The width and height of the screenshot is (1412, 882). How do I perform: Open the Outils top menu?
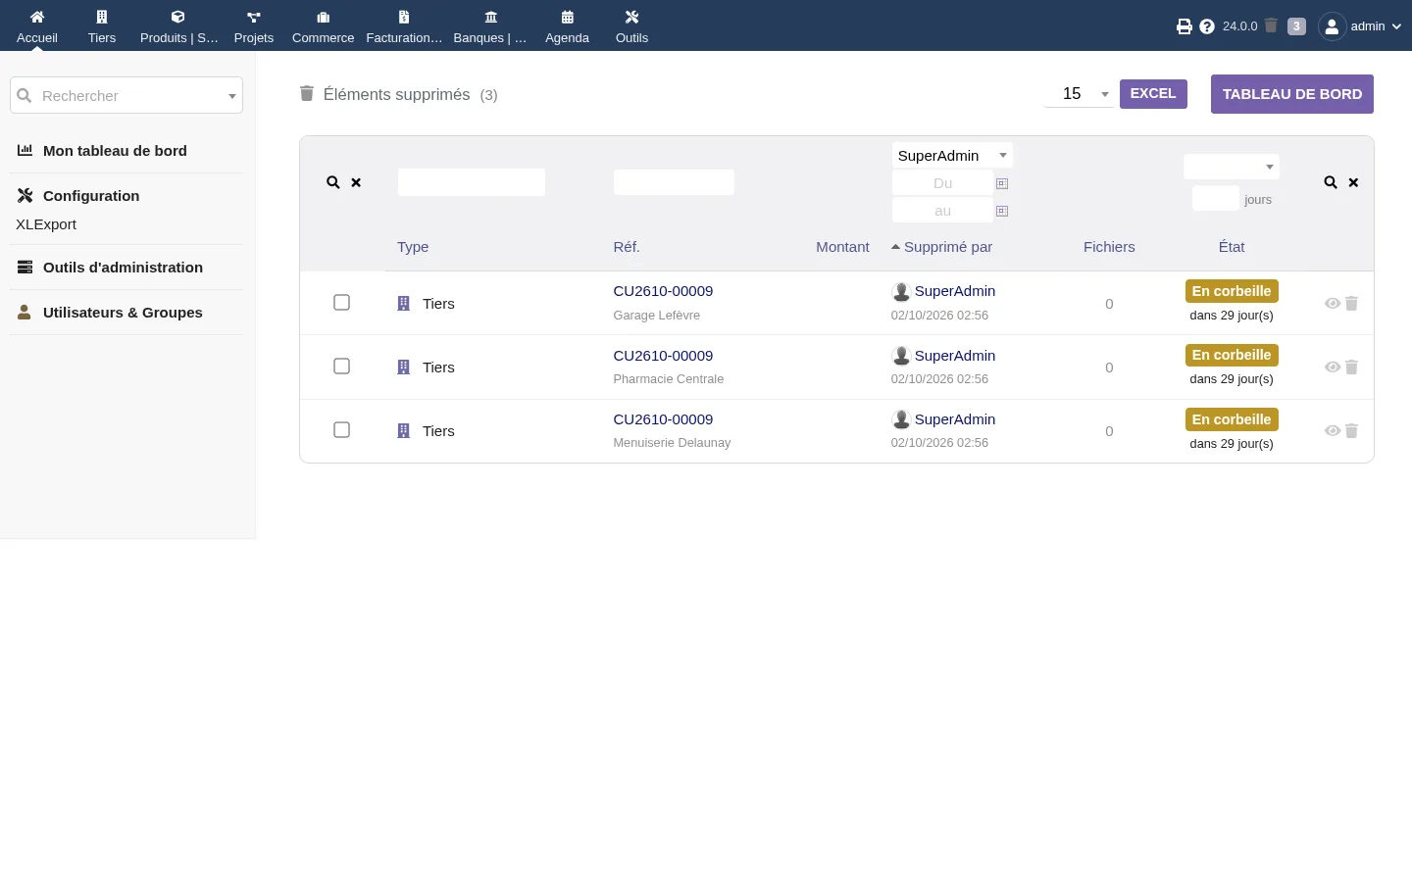(631, 26)
